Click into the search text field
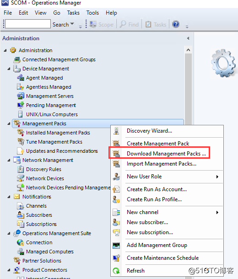Image resolution: width=238 pixels, height=279 pixels. coord(28,24)
